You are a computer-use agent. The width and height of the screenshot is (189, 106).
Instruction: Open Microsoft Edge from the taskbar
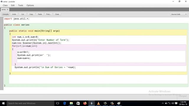tap(65, 103)
